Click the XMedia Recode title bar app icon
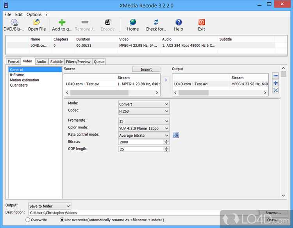This screenshot has width=293, height=228. point(6,5)
